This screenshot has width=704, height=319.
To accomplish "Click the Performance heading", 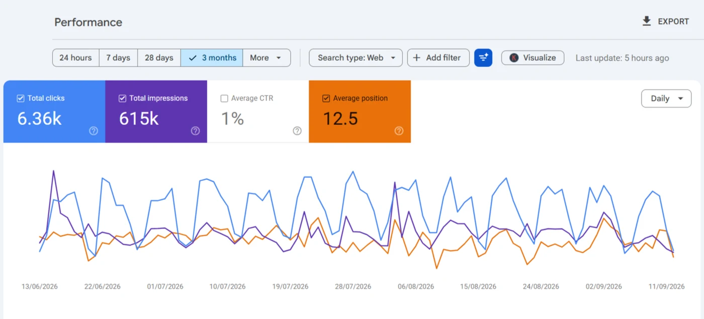I will coord(88,22).
